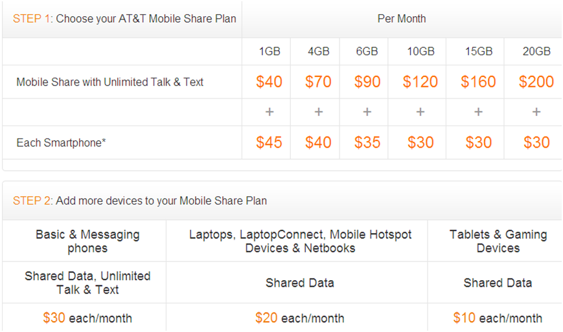
Task: Click the plus sign under the $160 price
Action: [x=478, y=112]
